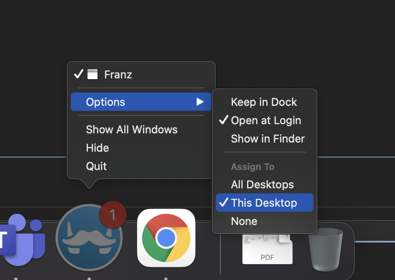Assign Franz to All Desktops
395x280 pixels.
coord(265,185)
